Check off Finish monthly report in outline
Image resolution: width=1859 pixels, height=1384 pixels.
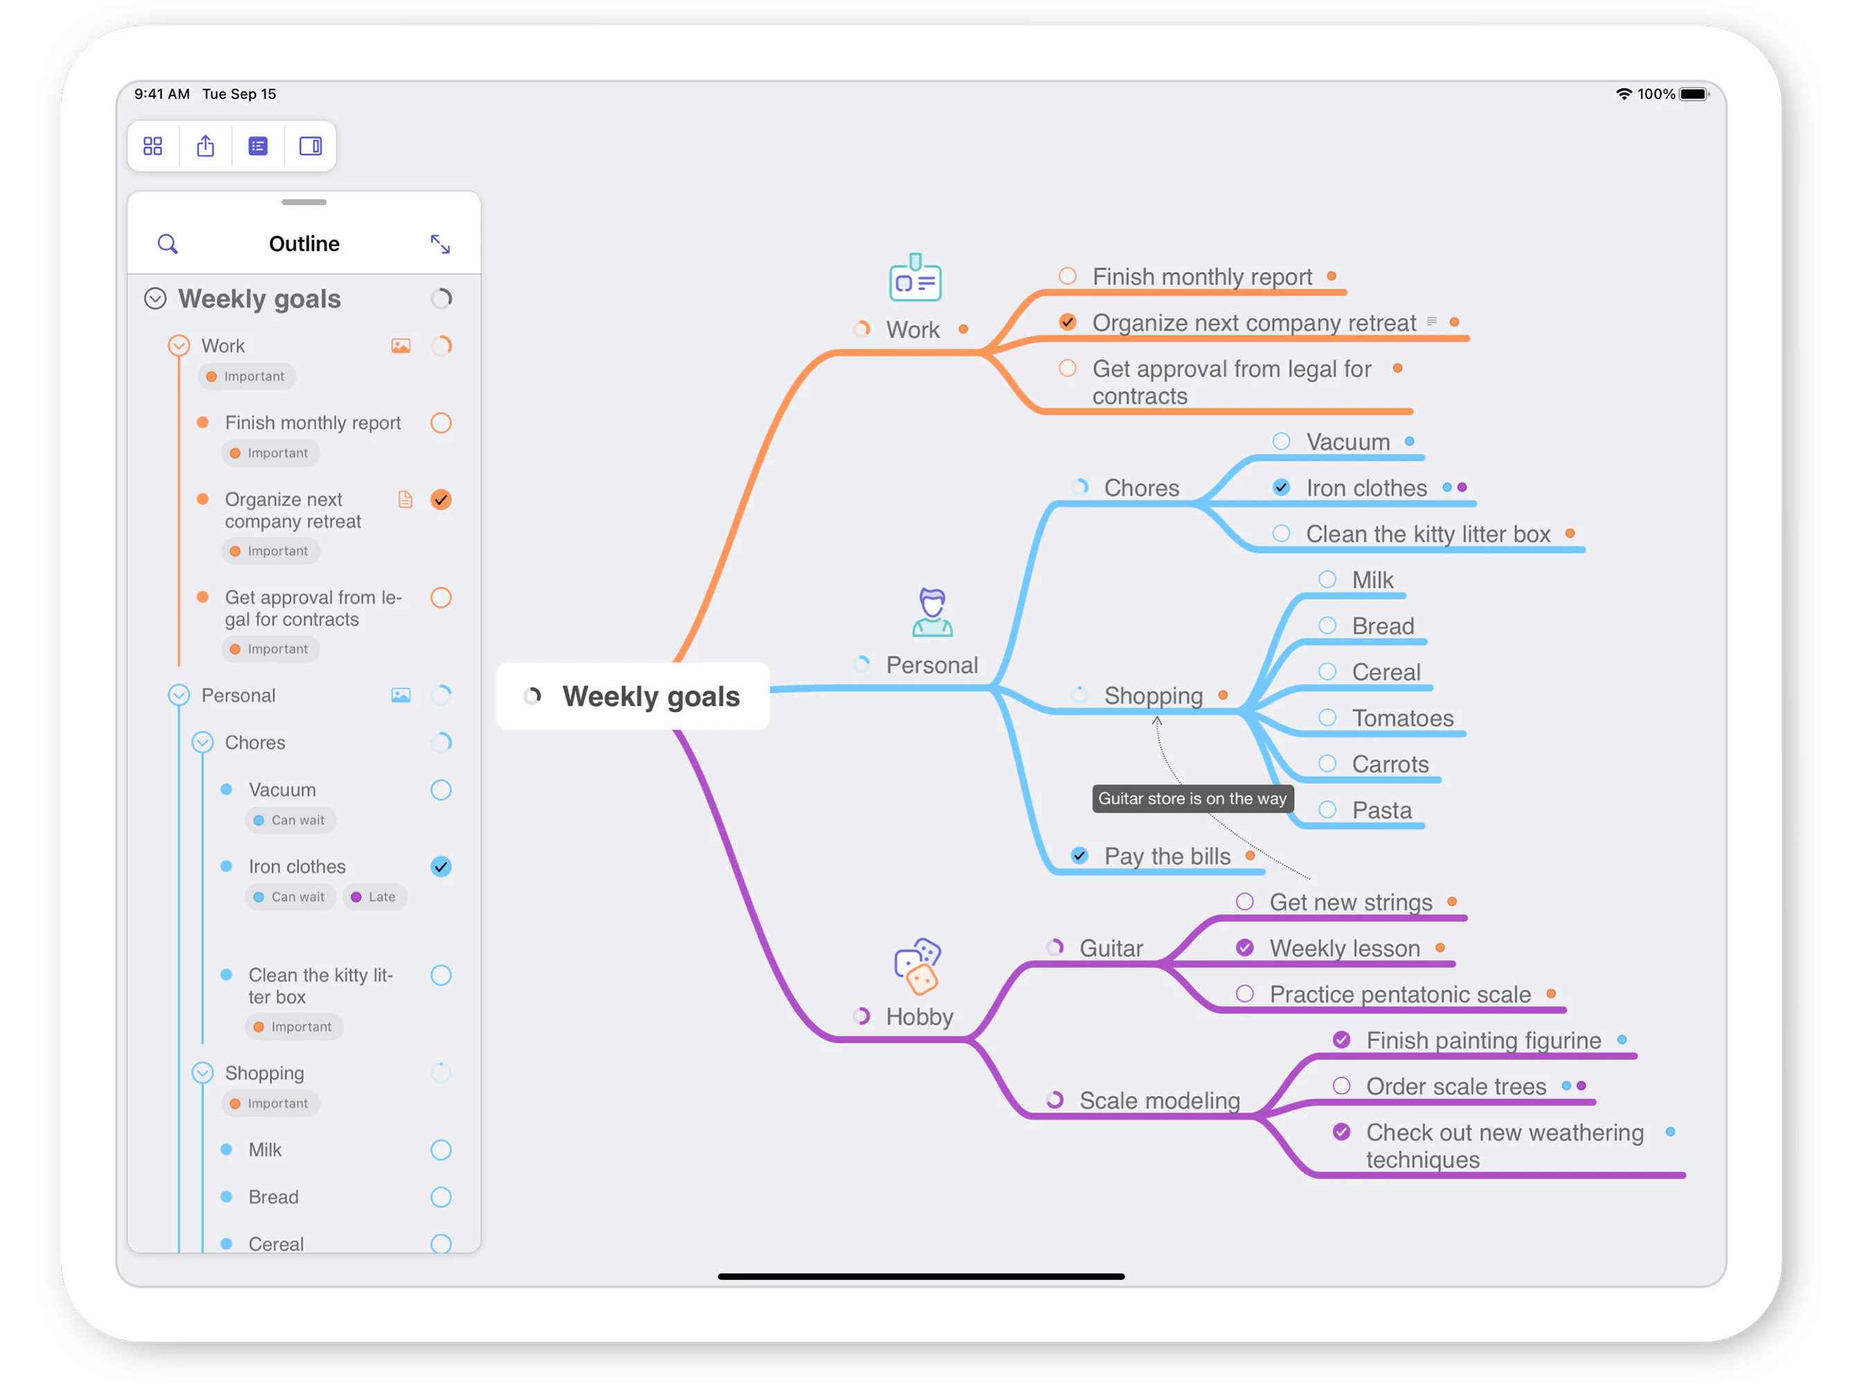pos(442,423)
